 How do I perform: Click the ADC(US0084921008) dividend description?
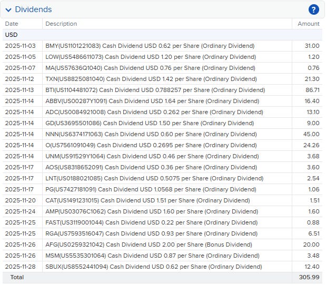(x=154, y=112)
